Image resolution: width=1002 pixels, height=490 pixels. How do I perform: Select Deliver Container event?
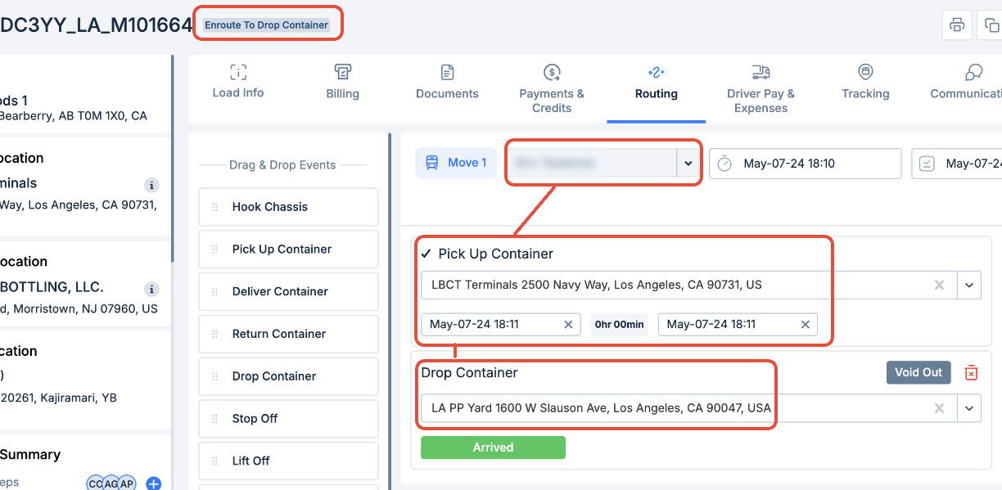tap(288, 292)
